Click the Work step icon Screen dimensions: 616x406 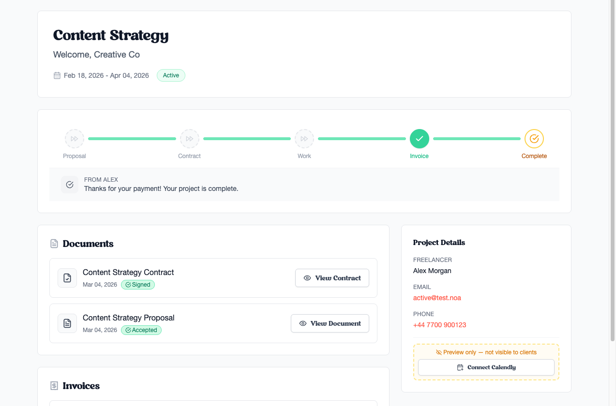tap(304, 139)
